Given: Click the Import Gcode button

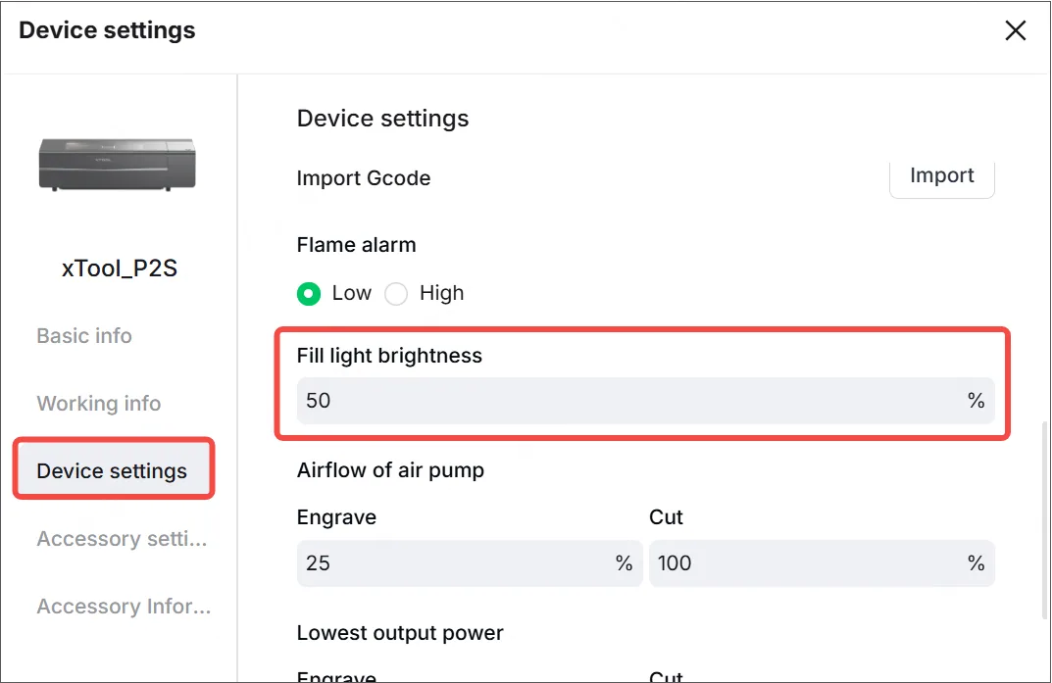Looking at the screenshot, I should coord(941,177).
